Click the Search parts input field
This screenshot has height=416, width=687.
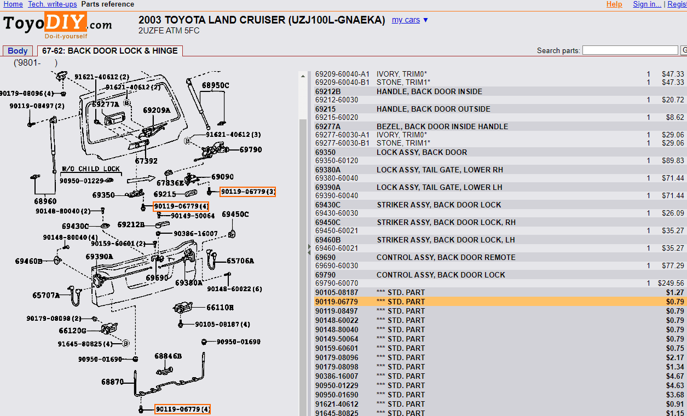point(630,50)
